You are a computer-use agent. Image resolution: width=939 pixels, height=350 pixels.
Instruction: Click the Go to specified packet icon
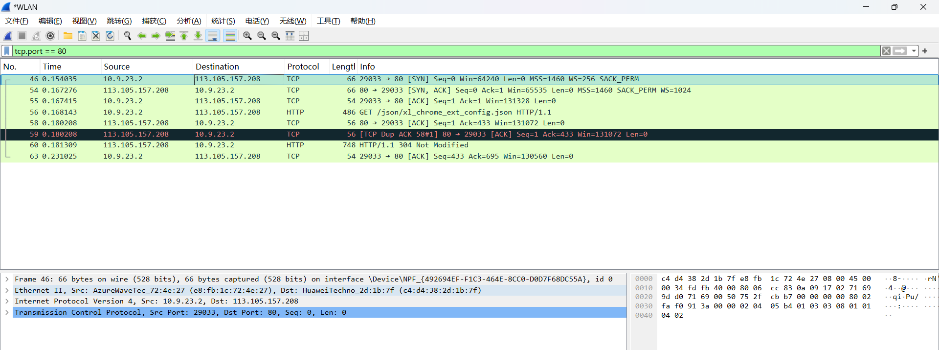(x=170, y=36)
